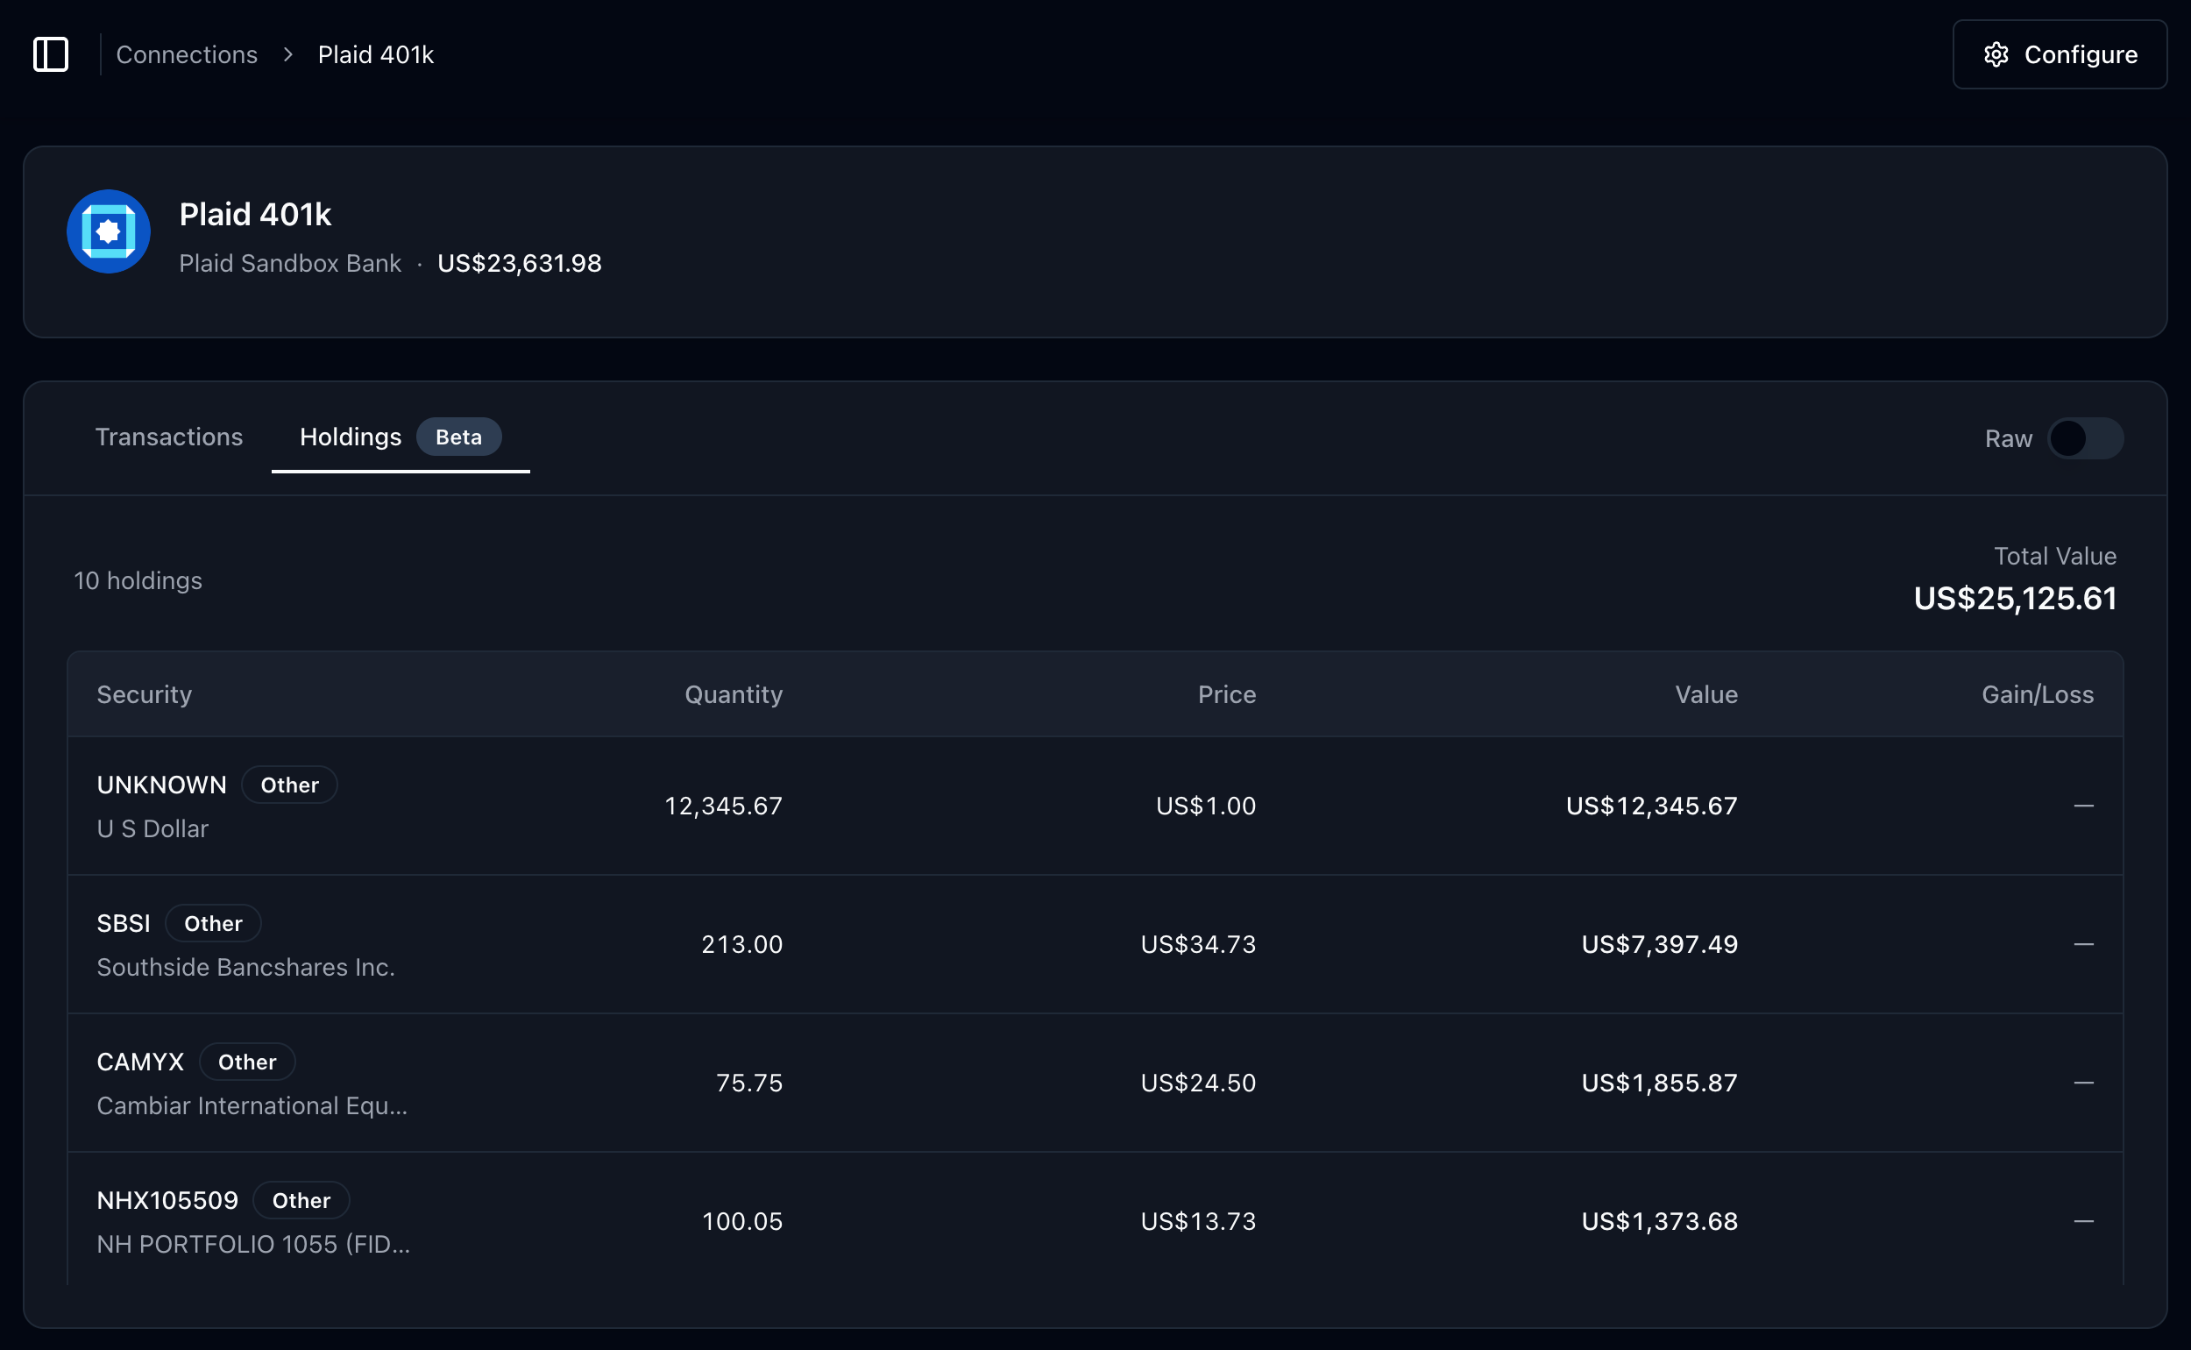Switch to the Transactions tab
The image size is (2191, 1350).
pyautogui.click(x=168, y=437)
